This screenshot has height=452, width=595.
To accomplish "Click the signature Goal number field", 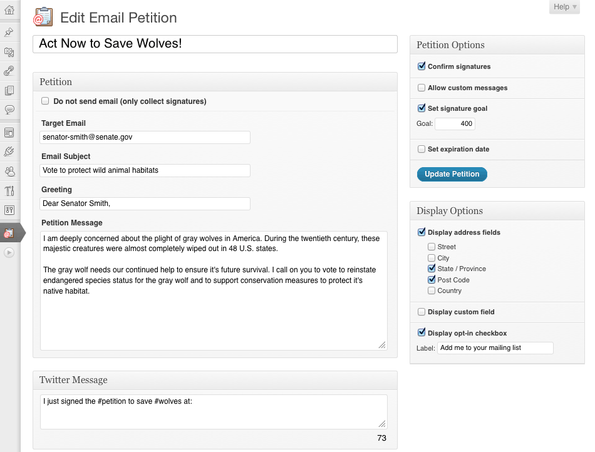I will pos(455,124).
